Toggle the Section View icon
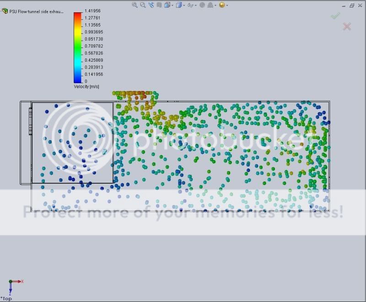Screen dimensions: 366x302 (x=158, y=5)
